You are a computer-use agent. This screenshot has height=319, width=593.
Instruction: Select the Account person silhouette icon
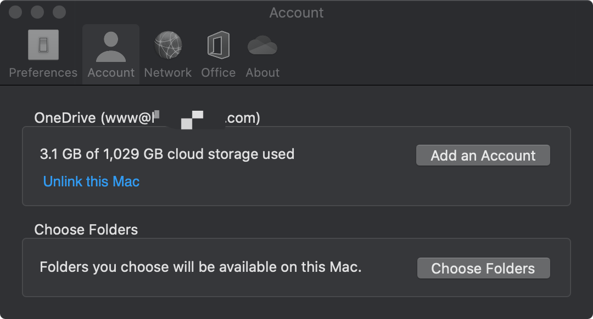point(111,47)
